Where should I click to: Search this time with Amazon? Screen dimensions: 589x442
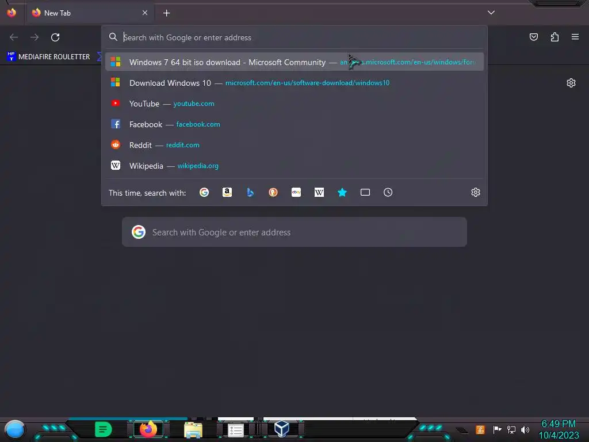click(x=227, y=192)
